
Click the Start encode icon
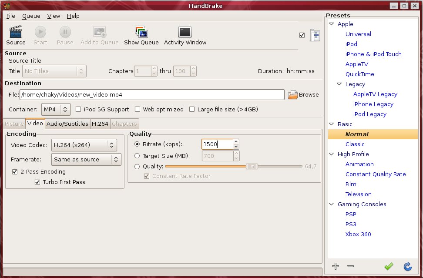(40, 32)
